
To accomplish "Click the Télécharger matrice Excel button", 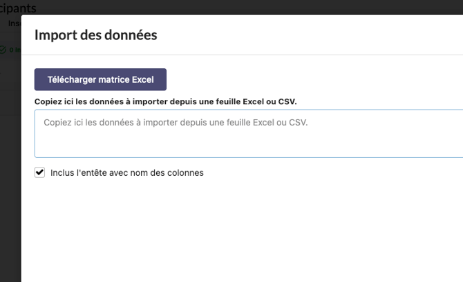I will pos(100,79).
